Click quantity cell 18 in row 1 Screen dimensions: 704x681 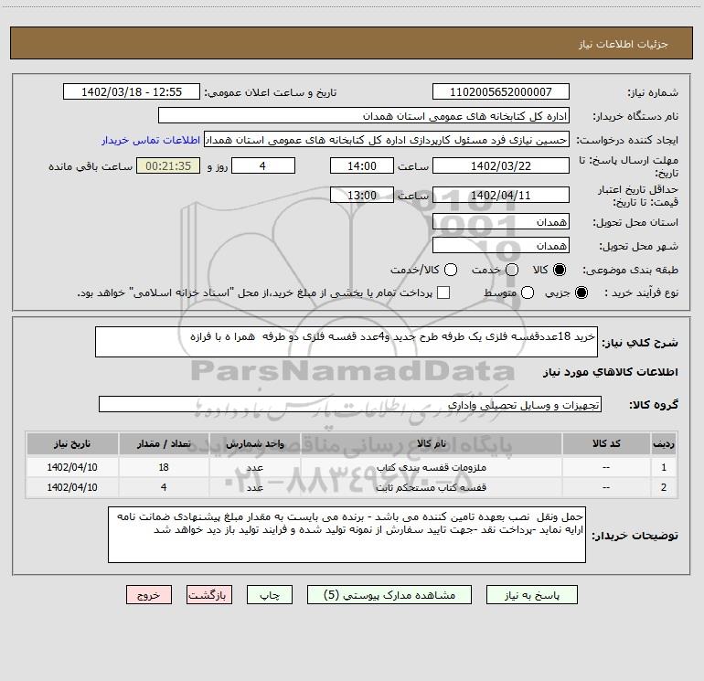tap(164, 467)
